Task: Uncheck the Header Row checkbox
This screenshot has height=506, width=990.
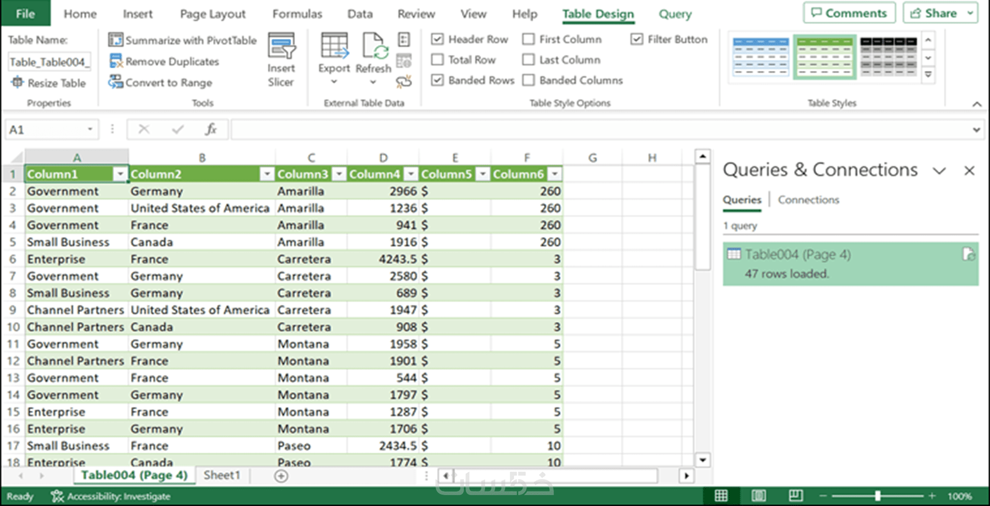Action: 438,39
